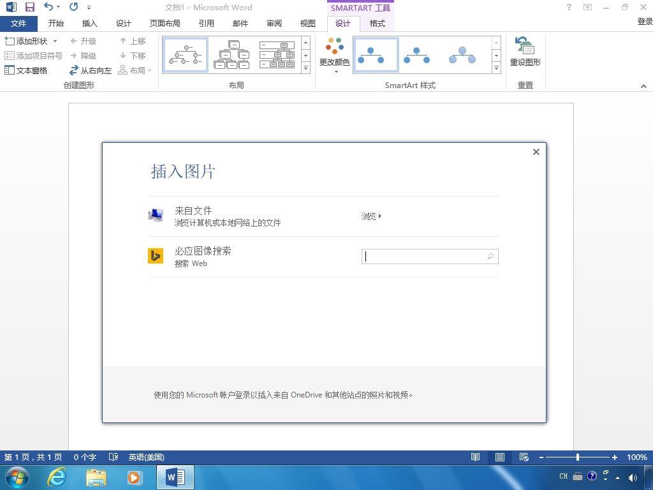Close the 插入图片 dialog
Viewport: 653px width, 490px height.
tap(536, 152)
